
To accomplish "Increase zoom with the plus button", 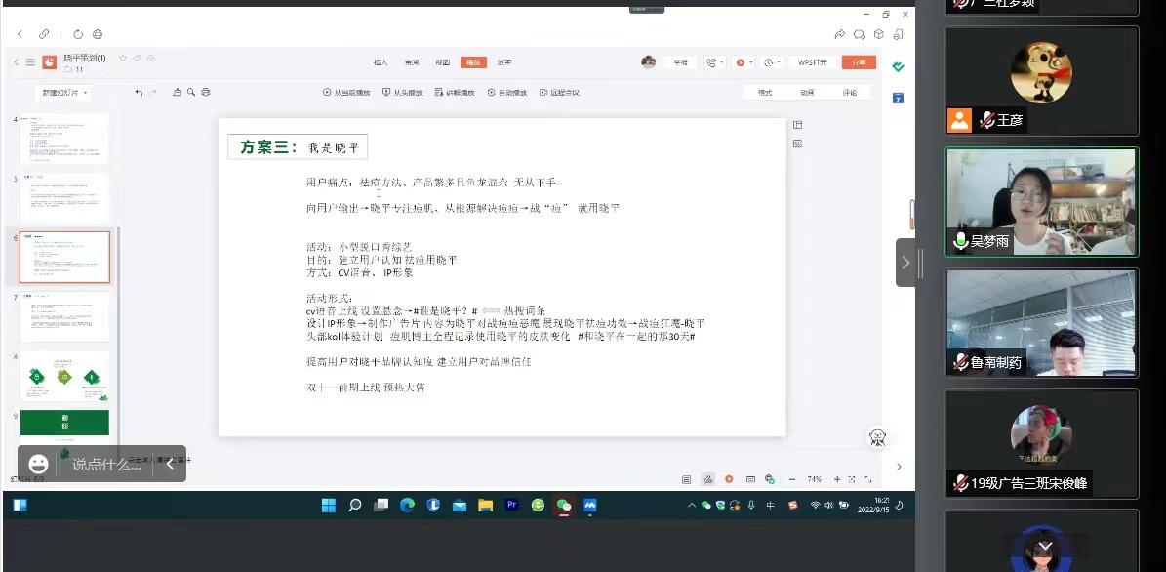I will (x=837, y=480).
